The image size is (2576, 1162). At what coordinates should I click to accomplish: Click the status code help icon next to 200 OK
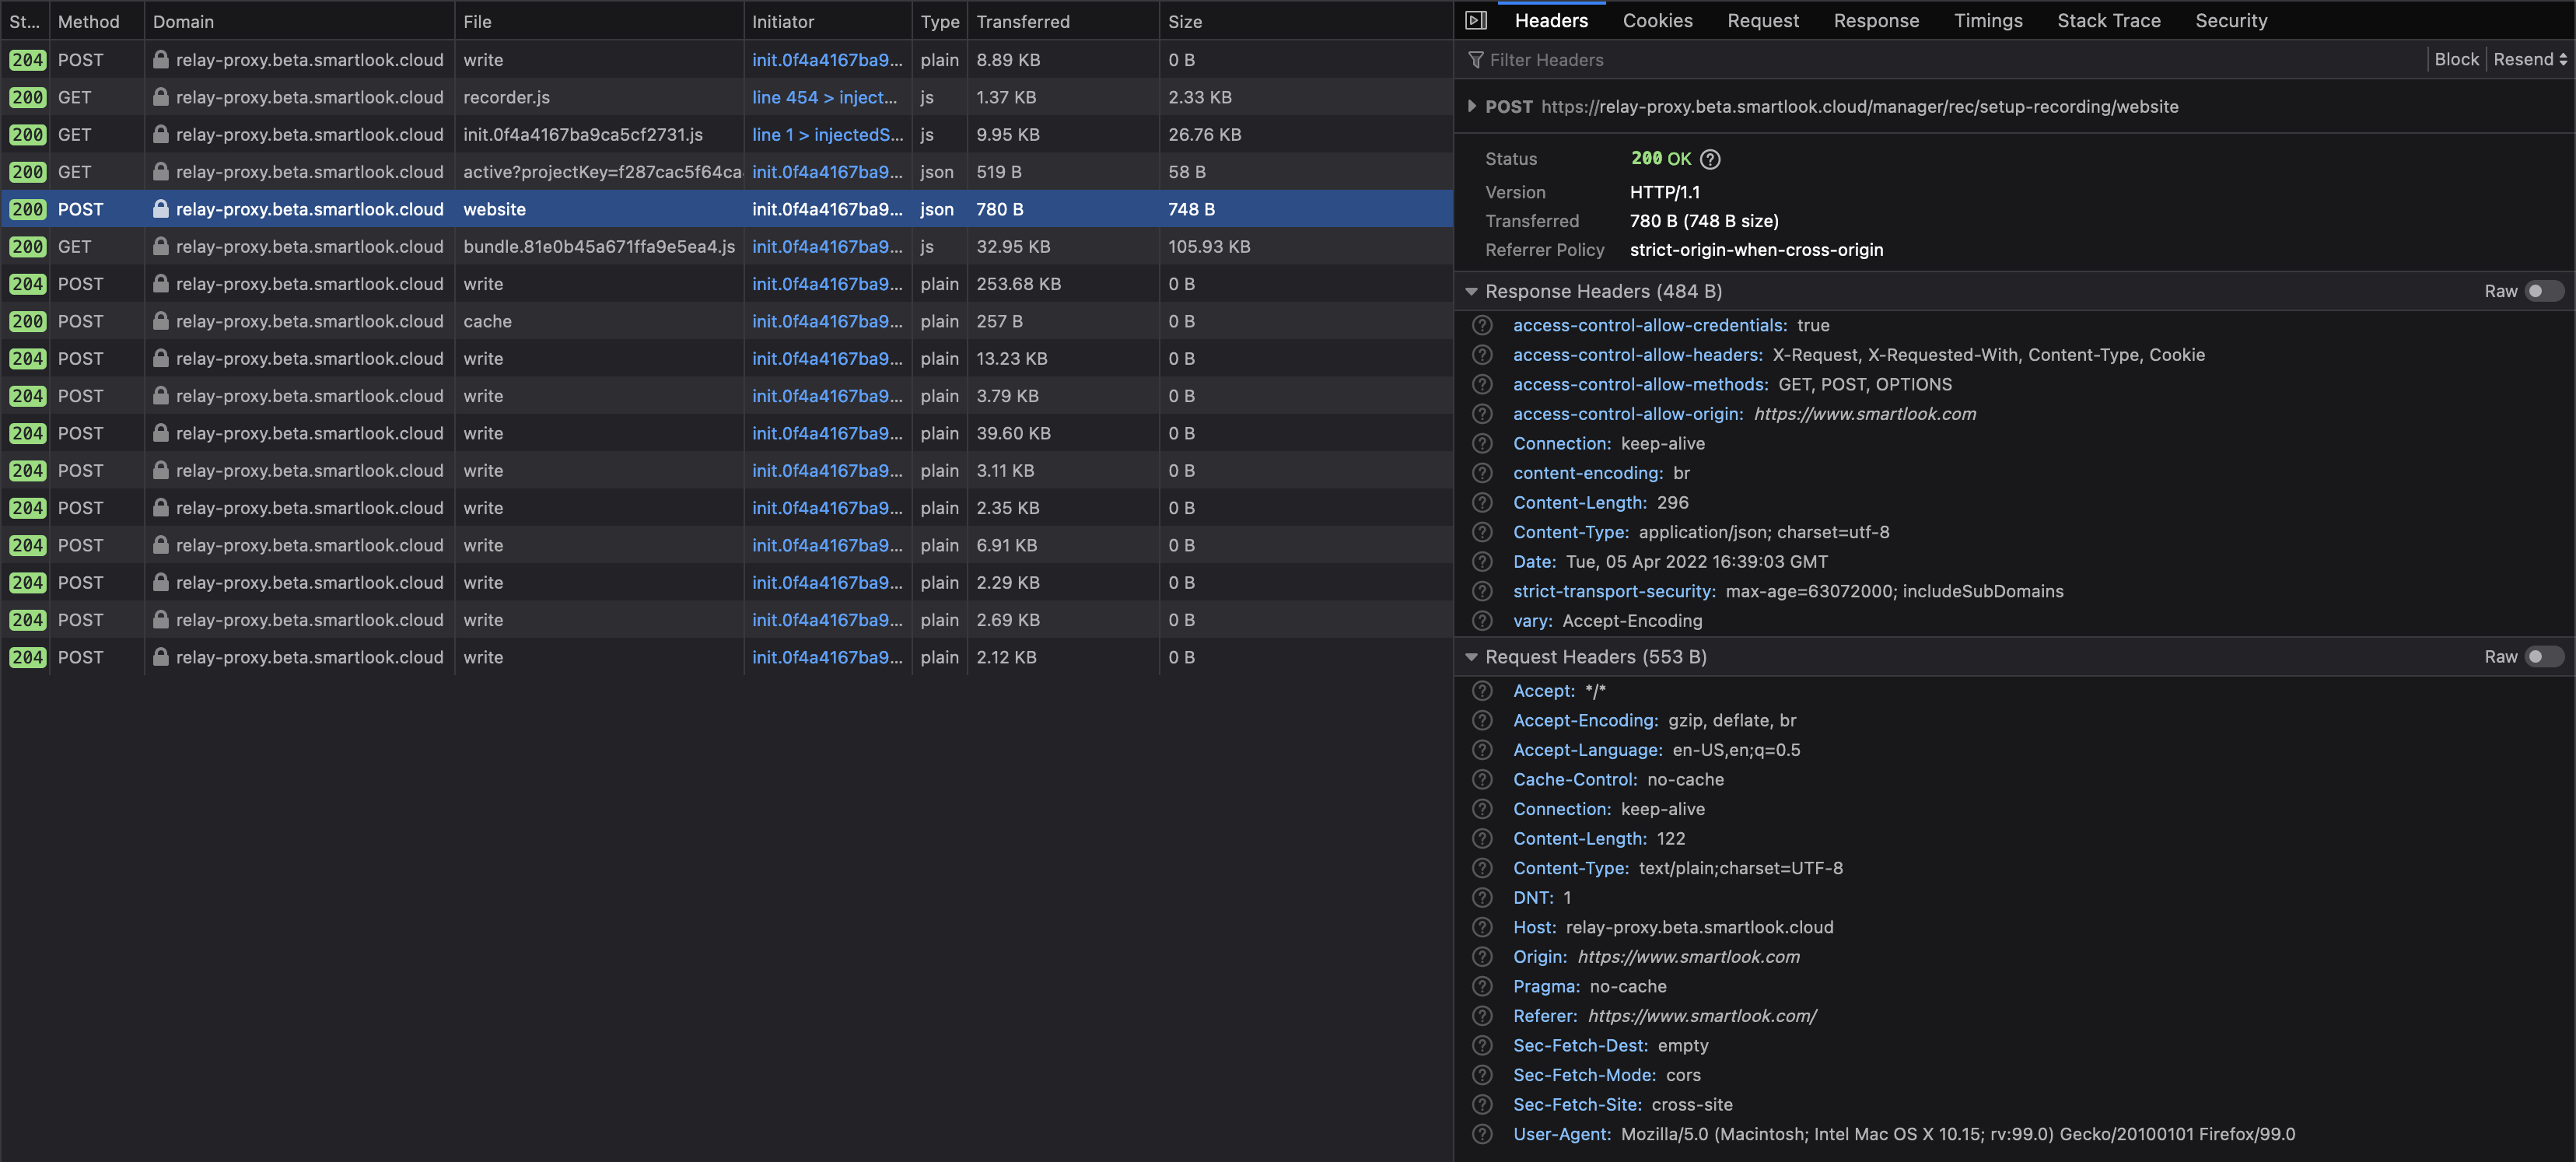click(1710, 159)
